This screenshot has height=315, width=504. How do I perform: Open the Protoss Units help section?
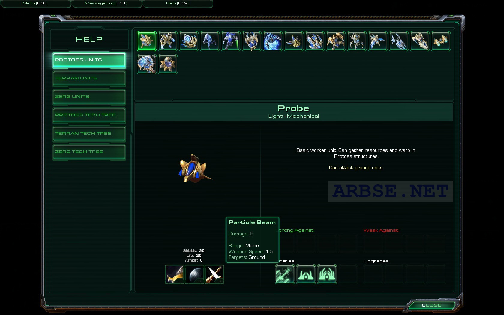tap(89, 60)
